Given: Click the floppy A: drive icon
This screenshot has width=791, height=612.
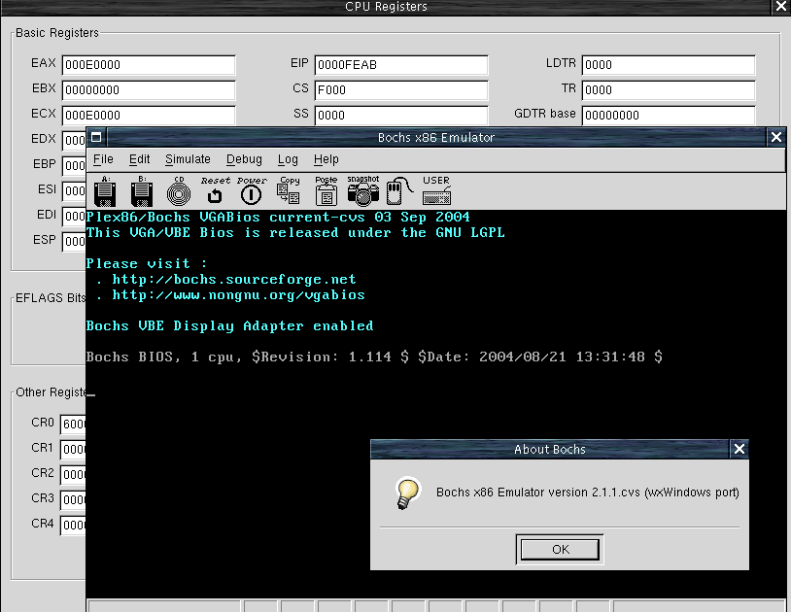Looking at the screenshot, I should coord(105,191).
